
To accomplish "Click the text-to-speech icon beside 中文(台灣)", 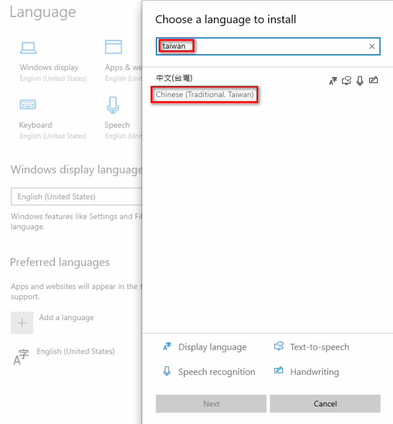I will tap(347, 81).
